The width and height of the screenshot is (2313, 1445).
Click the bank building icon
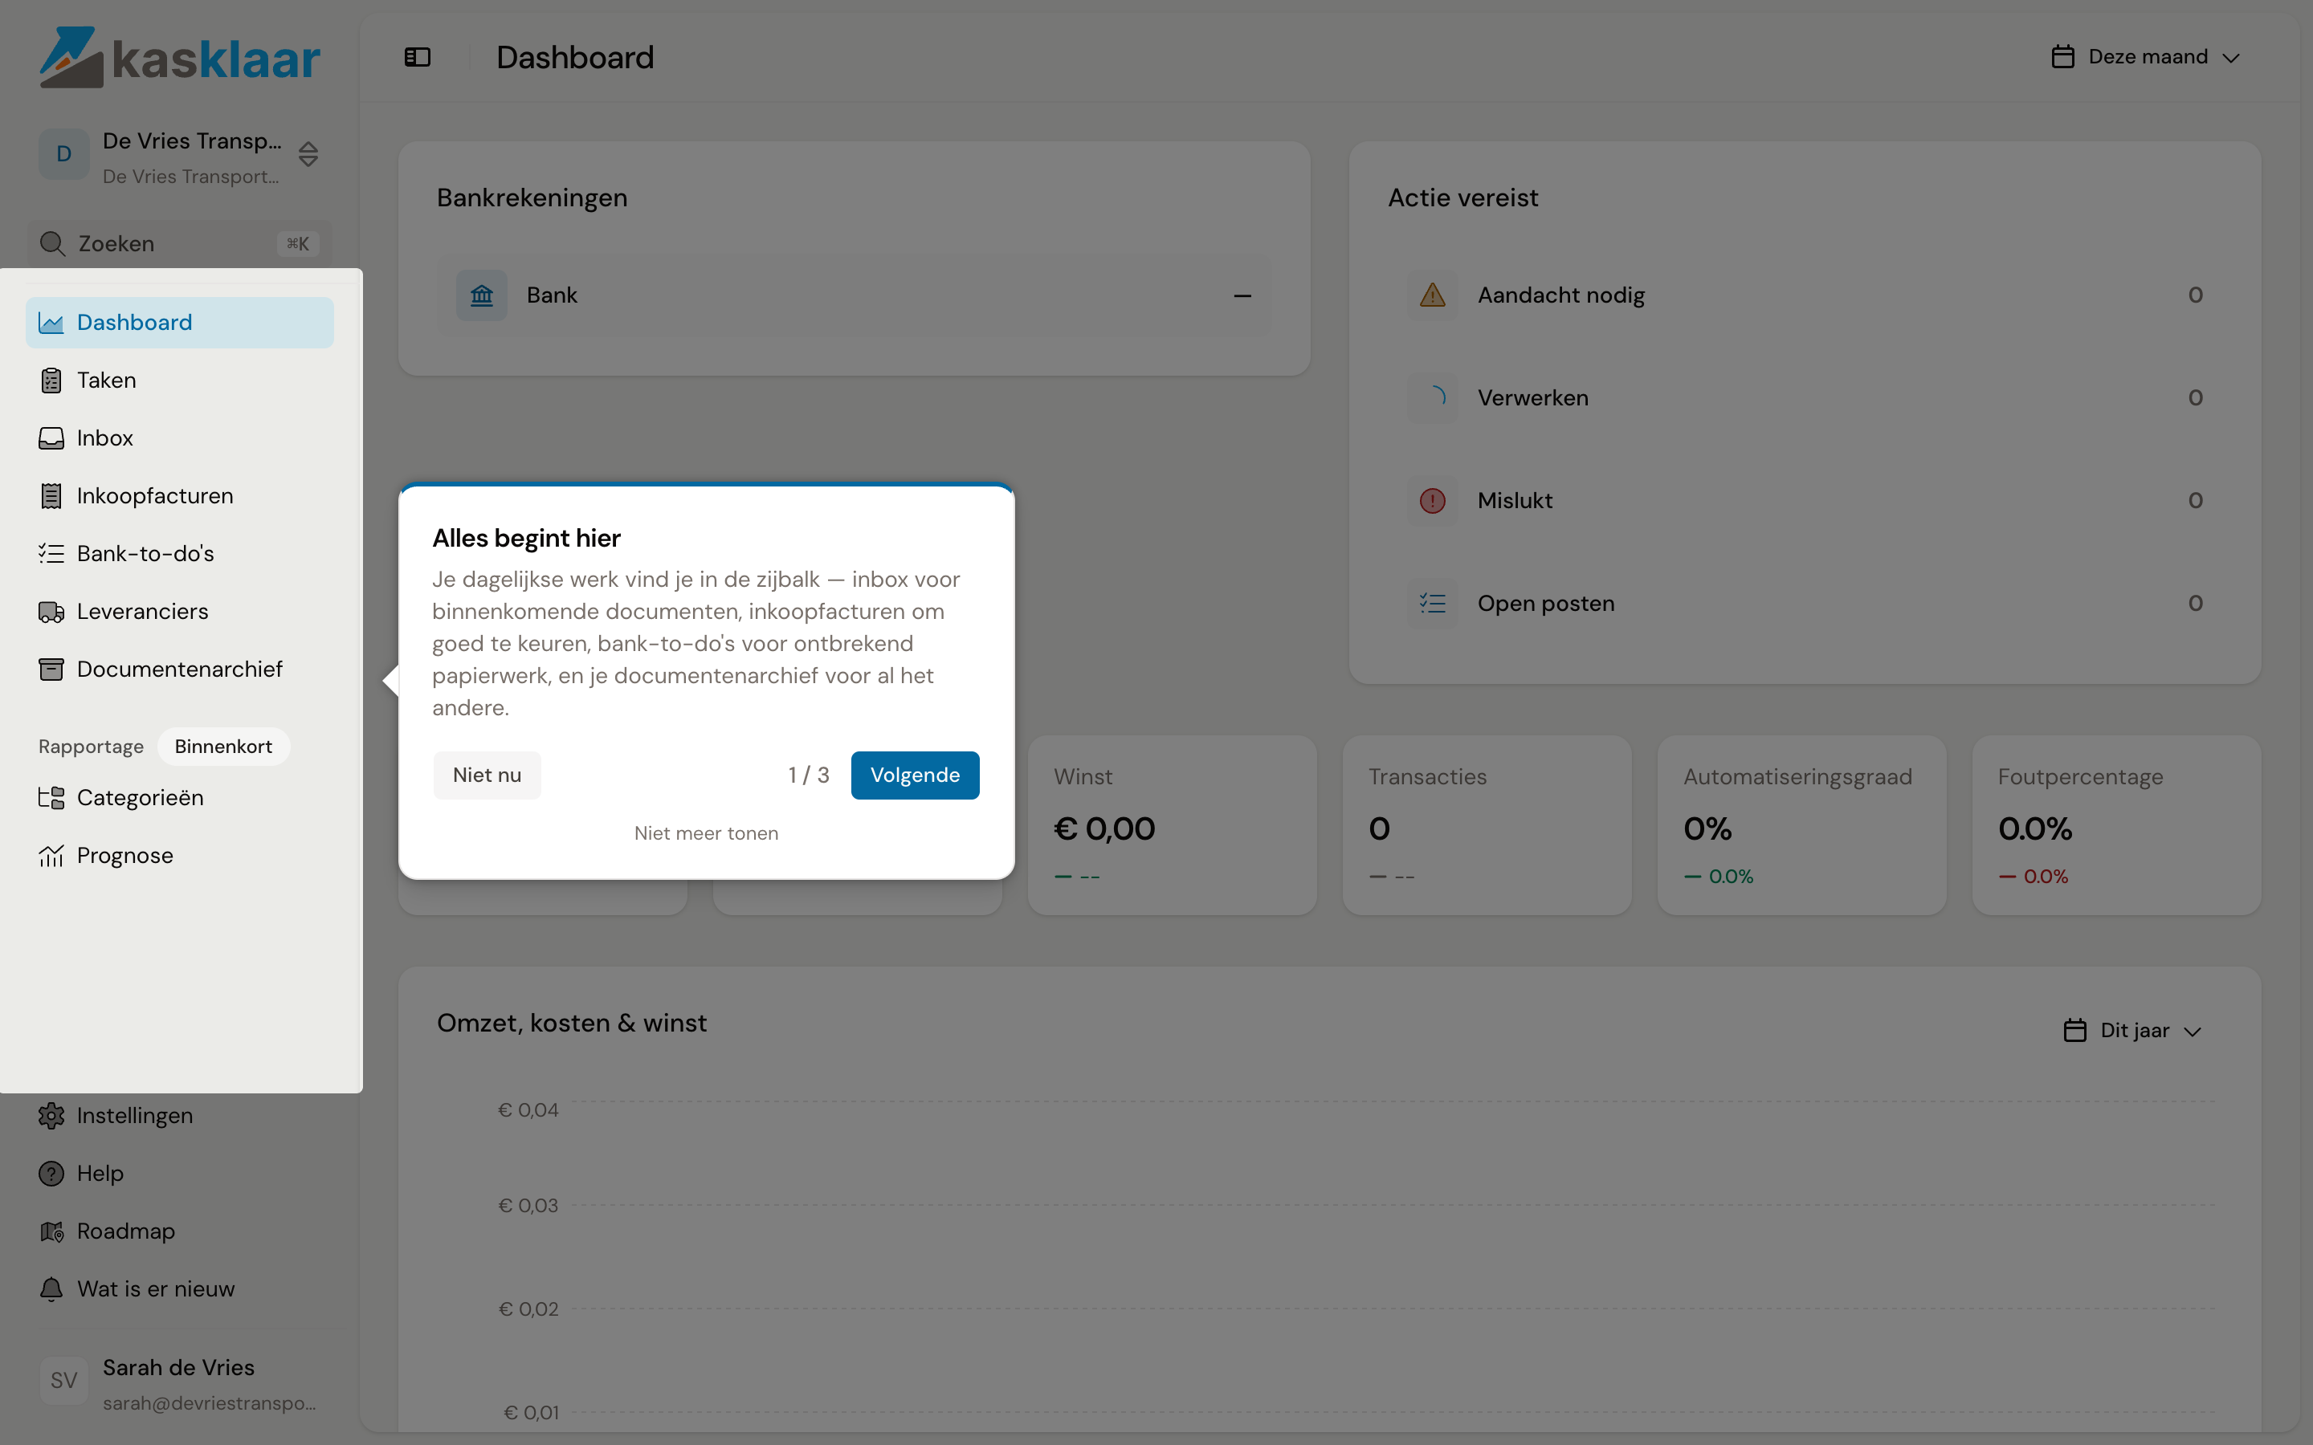pyautogui.click(x=482, y=295)
